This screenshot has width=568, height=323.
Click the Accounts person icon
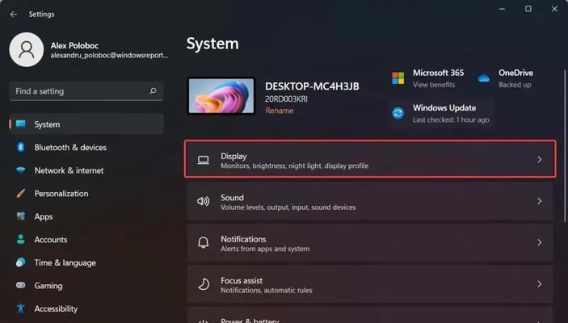[21, 239]
